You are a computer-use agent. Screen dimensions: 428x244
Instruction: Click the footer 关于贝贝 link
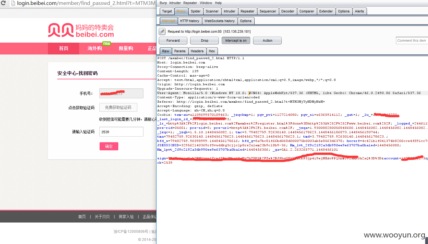(x=102, y=217)
